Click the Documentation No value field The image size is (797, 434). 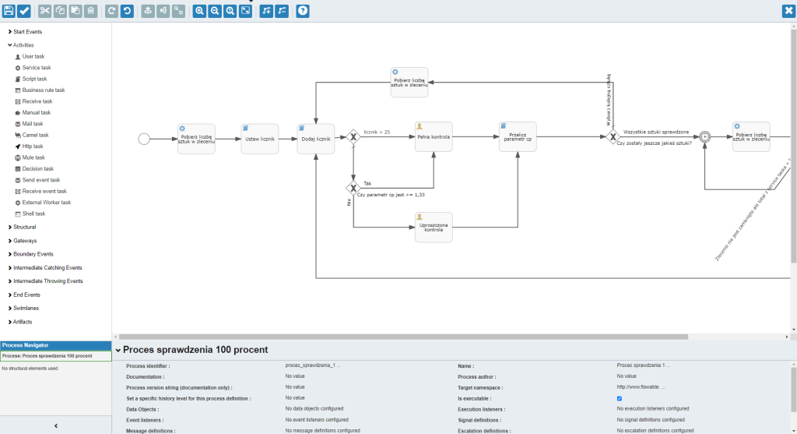click(x=295, y=376)
